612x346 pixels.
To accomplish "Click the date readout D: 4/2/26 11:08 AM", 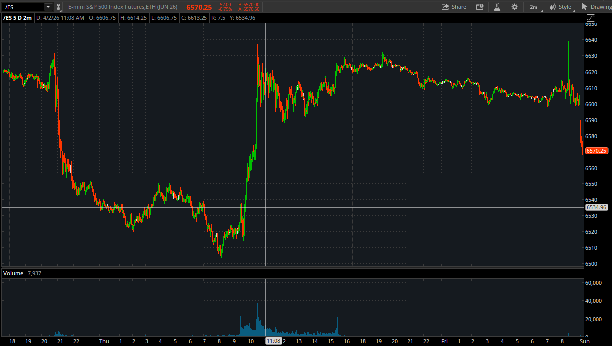I will click(60, 18).
